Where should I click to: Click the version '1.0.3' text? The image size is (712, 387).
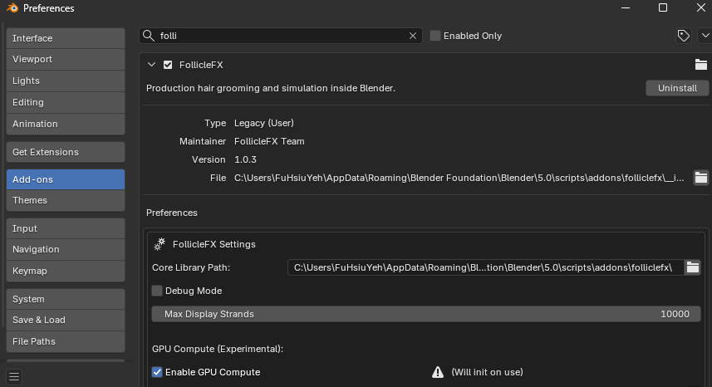[x=245, y=159]
